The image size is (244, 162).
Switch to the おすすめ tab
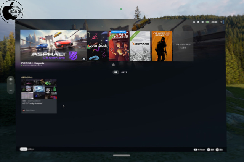[x=124, y=72]
